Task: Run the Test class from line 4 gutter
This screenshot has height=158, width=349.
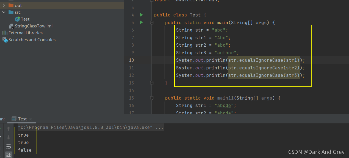Action: [141, 15]
